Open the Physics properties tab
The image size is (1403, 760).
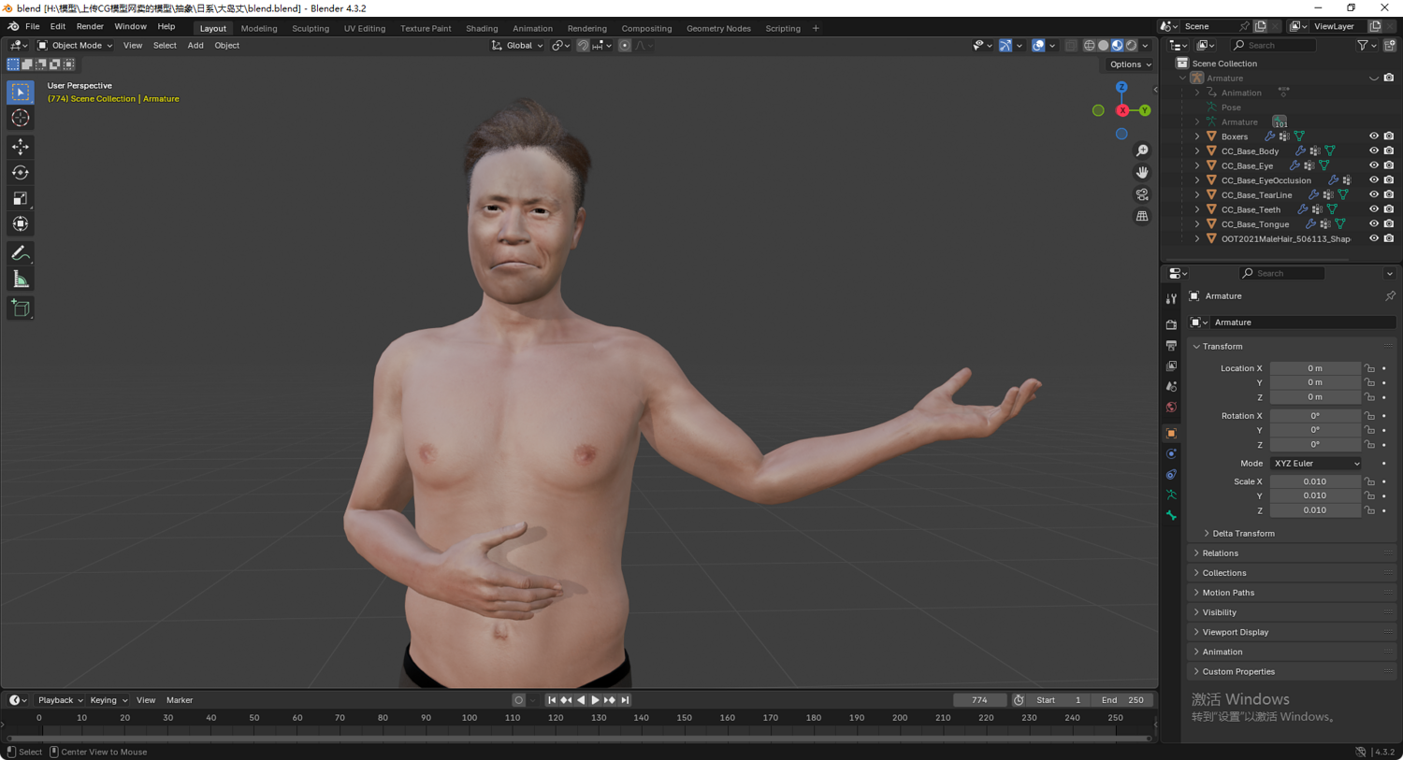1171,453
